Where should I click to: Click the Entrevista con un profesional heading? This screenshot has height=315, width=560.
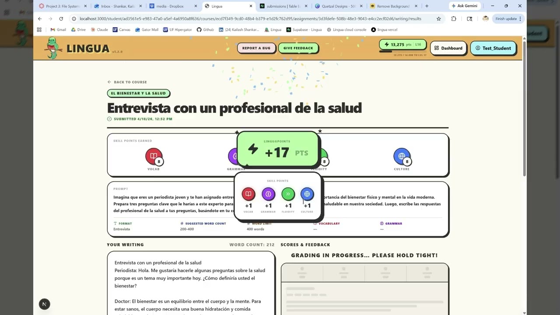[x=234, y=108]
